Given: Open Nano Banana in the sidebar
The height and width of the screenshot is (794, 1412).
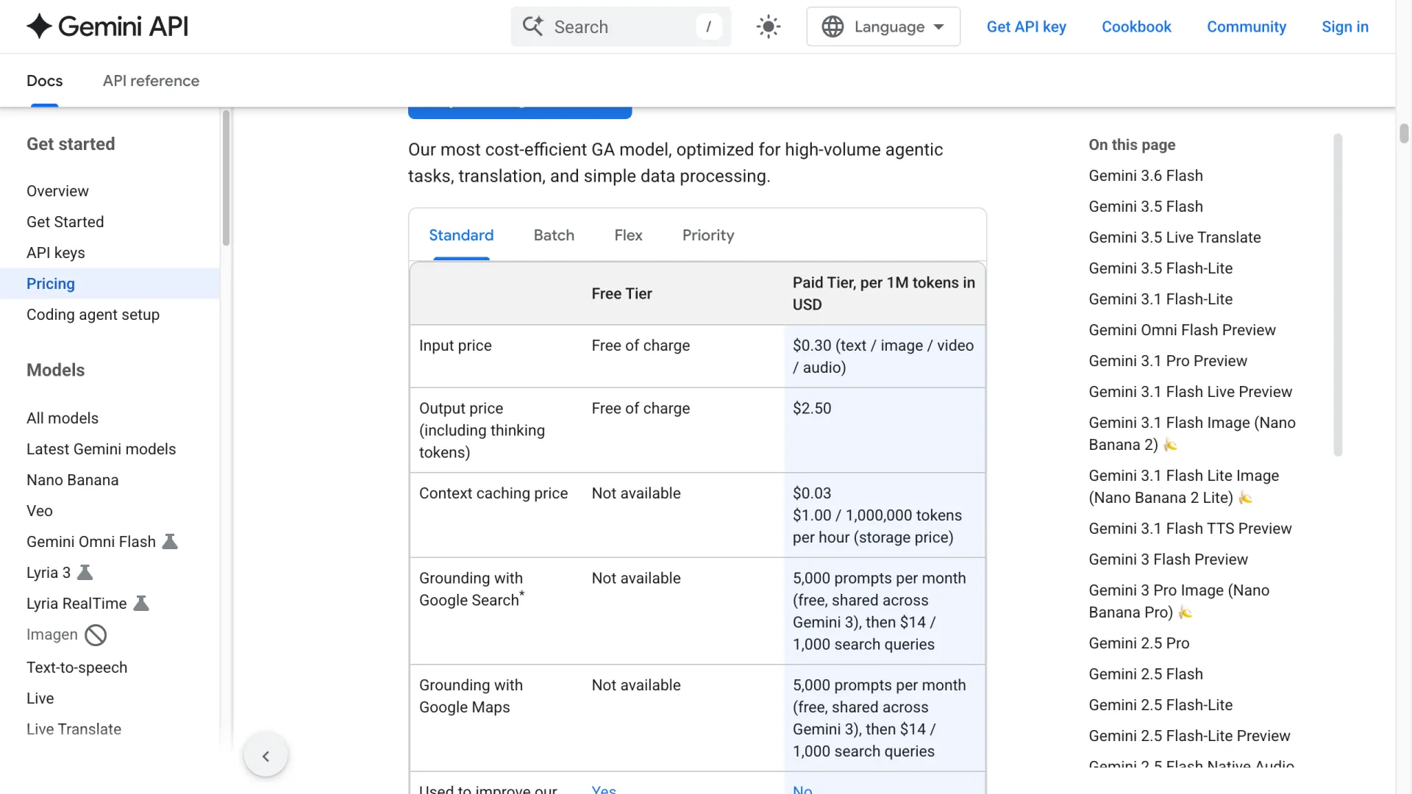Looking at the screenshot, I should pos(73,480).
